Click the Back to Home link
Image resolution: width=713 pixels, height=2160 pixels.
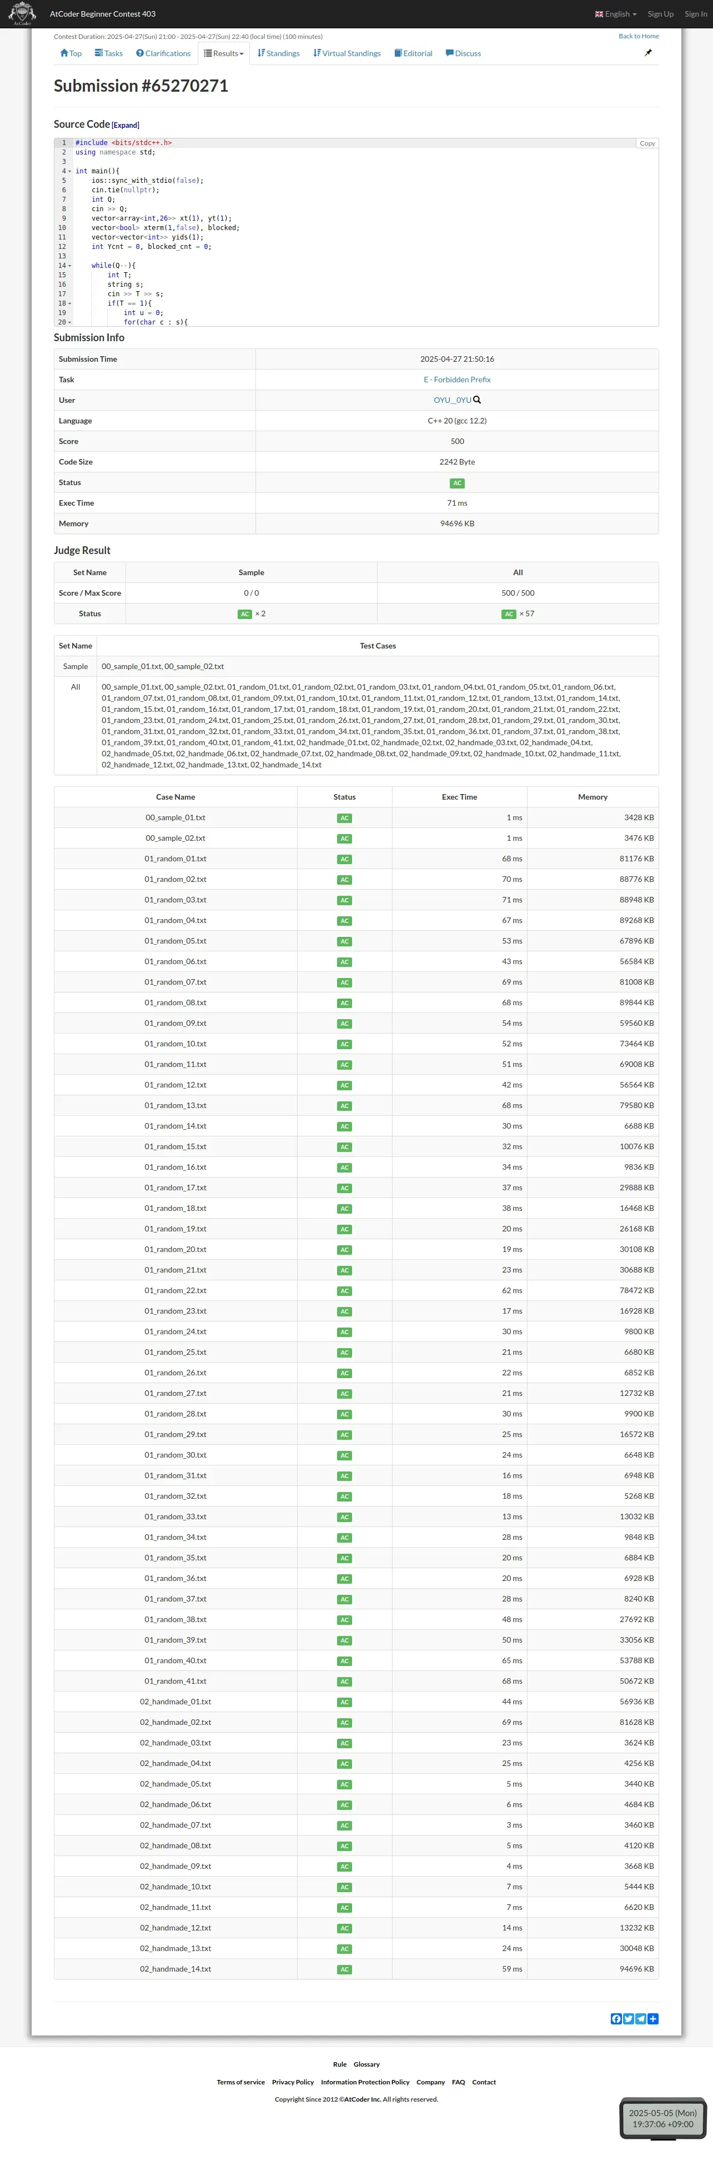coord(639,36)
